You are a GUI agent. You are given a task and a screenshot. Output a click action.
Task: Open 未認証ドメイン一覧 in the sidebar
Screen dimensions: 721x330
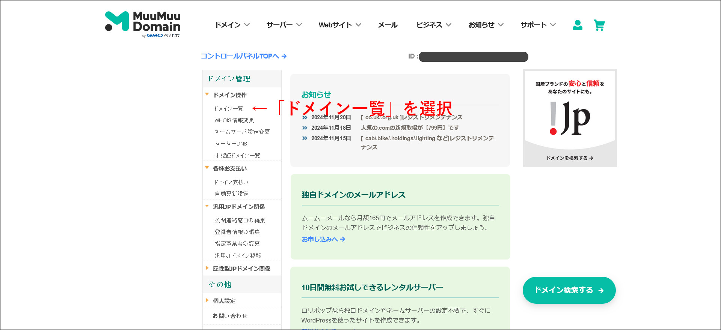coord(238,155)
